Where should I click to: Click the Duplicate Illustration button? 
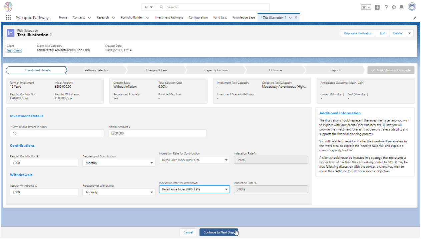pos(358,33)
